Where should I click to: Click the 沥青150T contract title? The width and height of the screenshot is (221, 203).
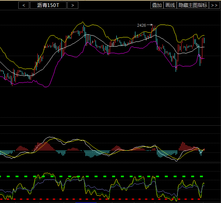[x=48, y=5]
